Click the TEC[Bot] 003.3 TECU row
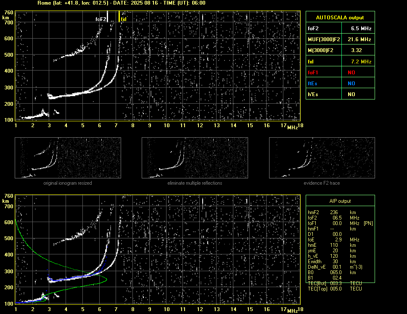Image resolution: width=407 pixels, height=314 pixels. [335, 283]
